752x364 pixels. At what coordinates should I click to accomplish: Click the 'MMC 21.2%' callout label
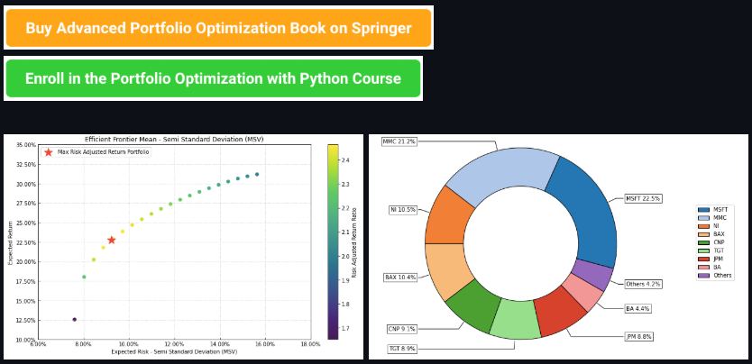coord(399,141)
